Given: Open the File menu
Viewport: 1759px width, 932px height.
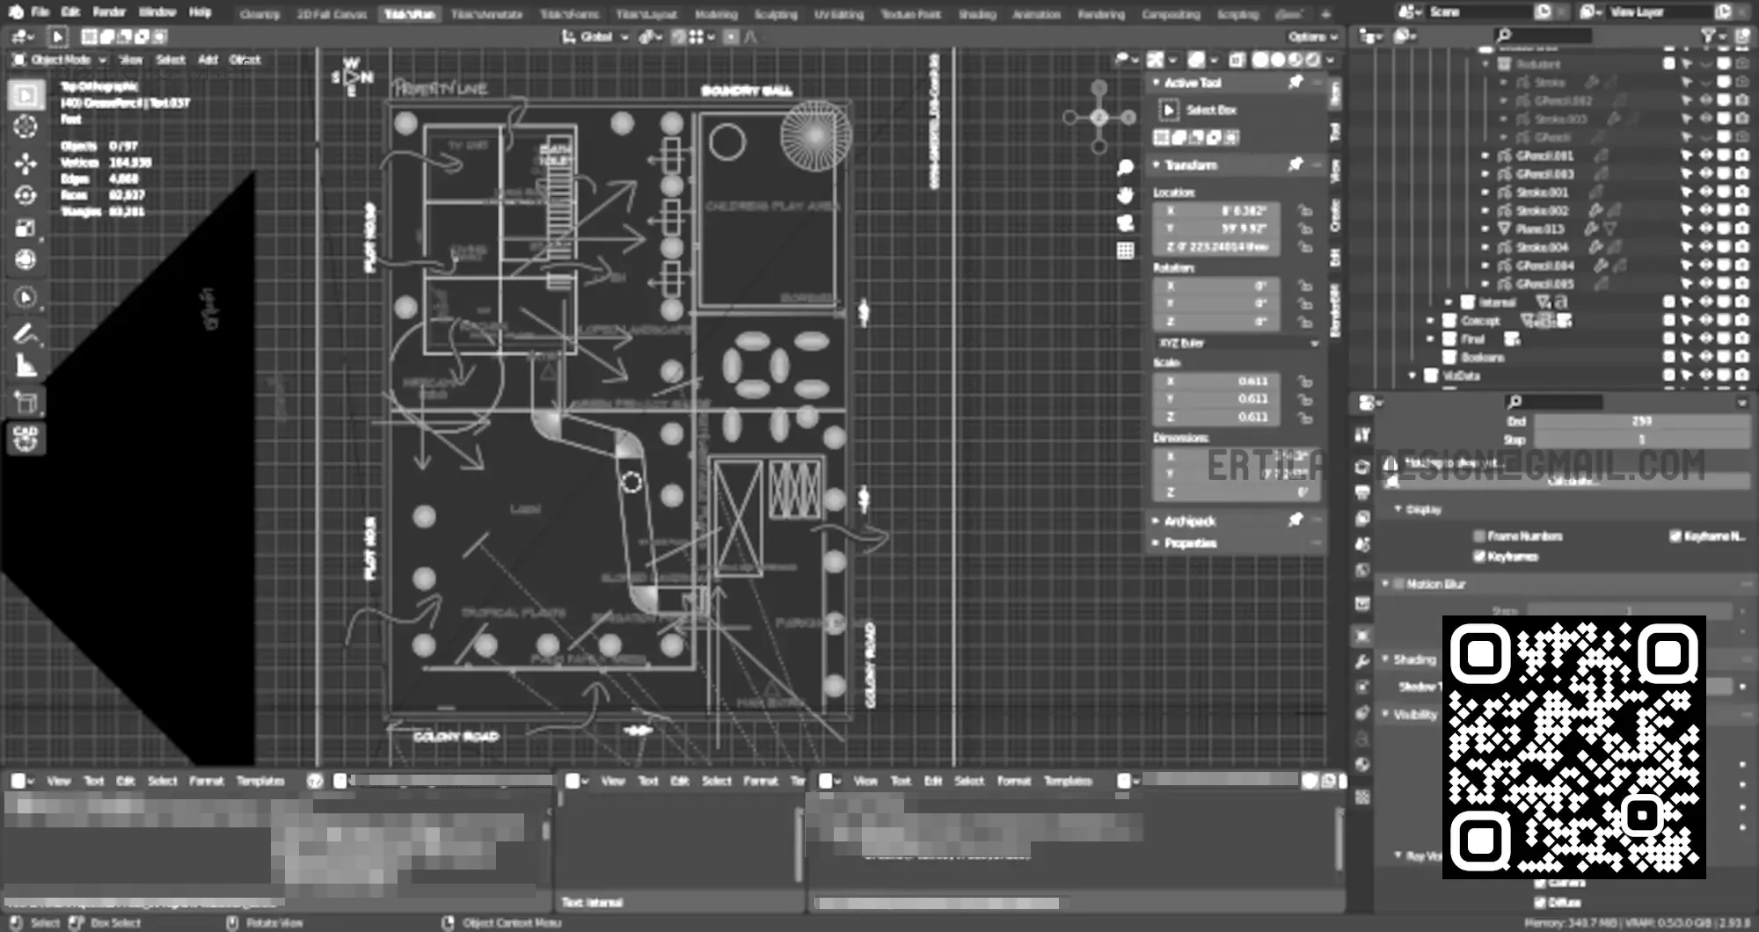Looking at the screenshot, I should [x=40, y=12].
